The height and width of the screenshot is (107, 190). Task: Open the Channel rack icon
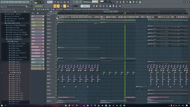pos(100,6)
